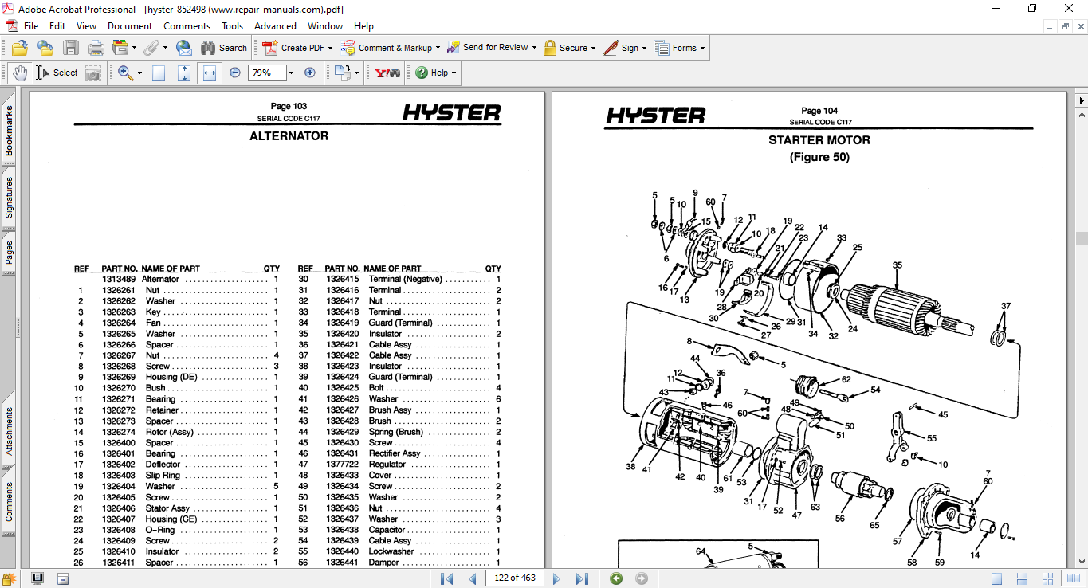Expand the Secure dropdown menu

(594, 48)
